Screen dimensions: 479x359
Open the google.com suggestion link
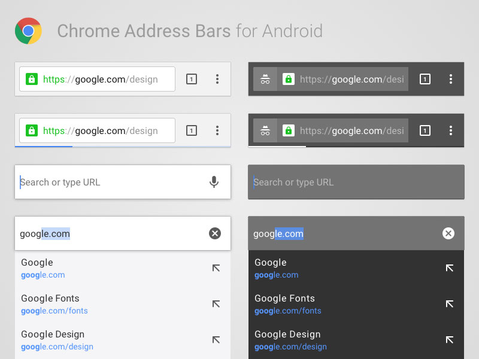(x=43, y=275)
